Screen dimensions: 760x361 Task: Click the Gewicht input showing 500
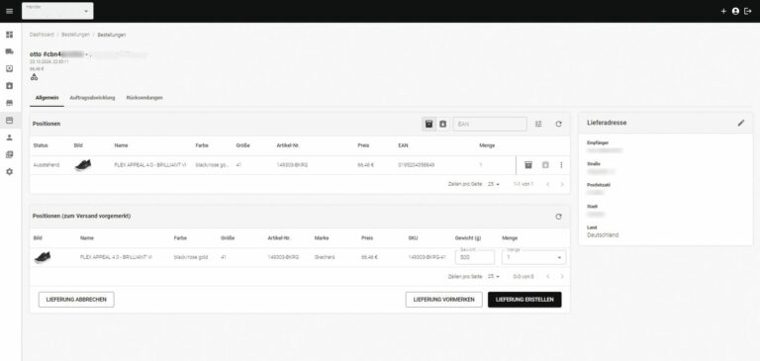coord(475,257)
